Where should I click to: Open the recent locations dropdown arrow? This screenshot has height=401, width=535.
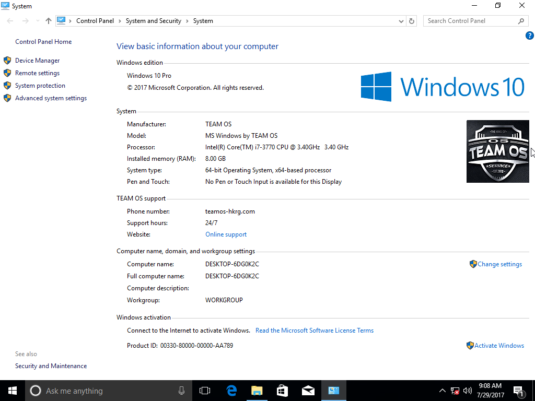click(x=38, y=21)
